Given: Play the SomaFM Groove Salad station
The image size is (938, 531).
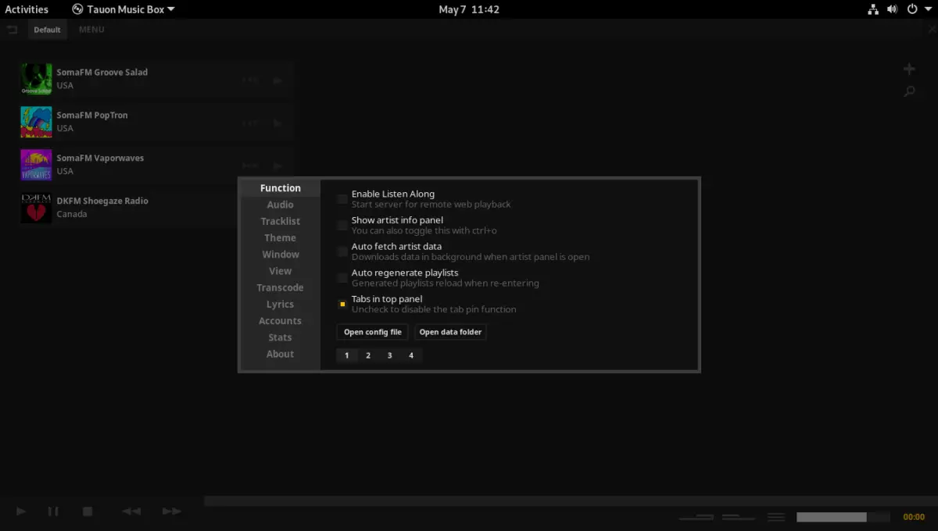Looking at the screenshot, I should [277, 80].
